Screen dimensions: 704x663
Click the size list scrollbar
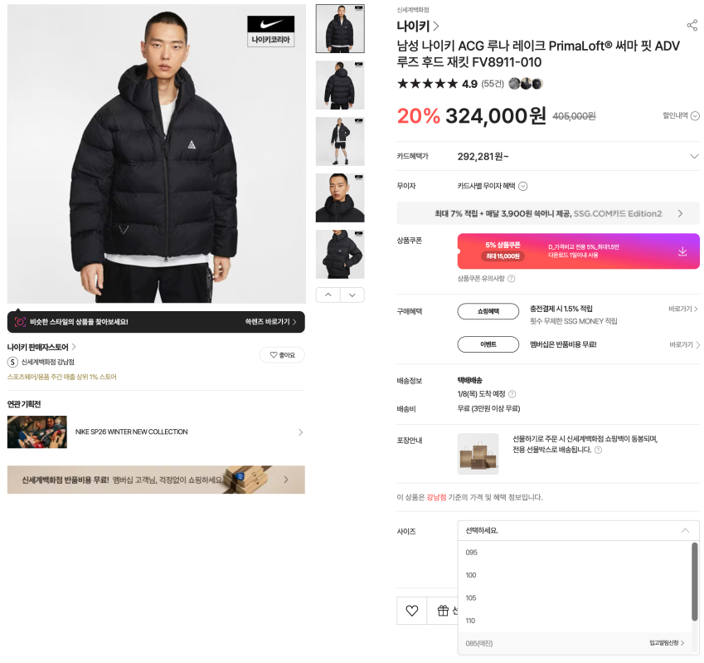click(x=695, y=582)
